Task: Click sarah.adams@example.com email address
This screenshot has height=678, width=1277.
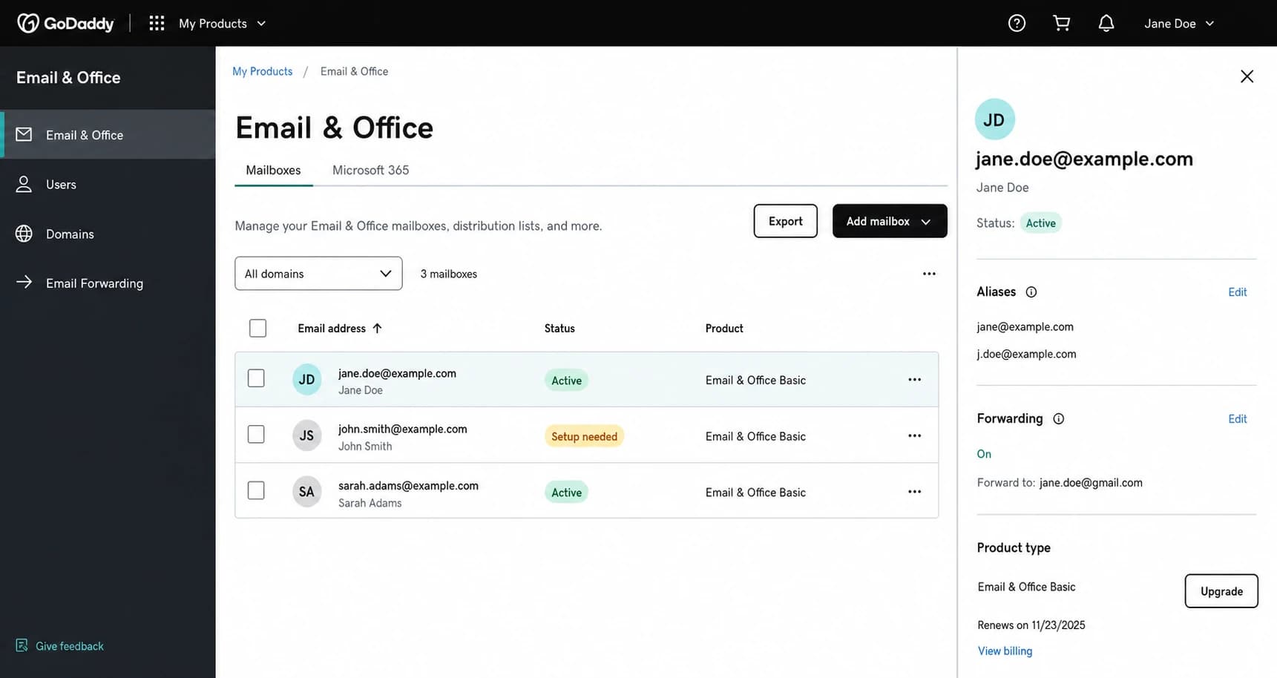Action: [408, 485]
